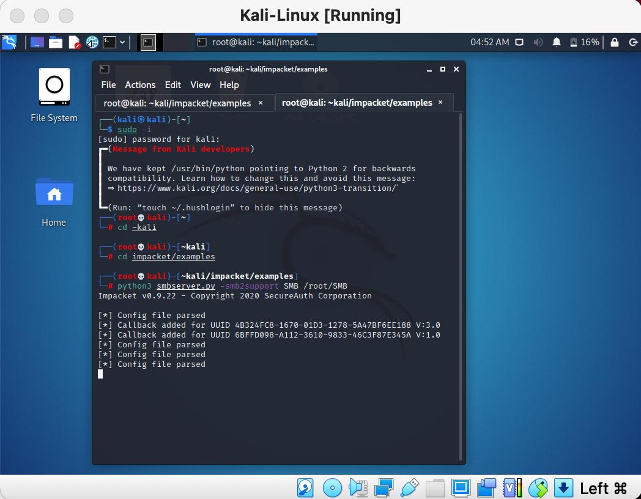Expand the terminal launcher dropdown arrow
641x499 pixels.
pos(122,42)
